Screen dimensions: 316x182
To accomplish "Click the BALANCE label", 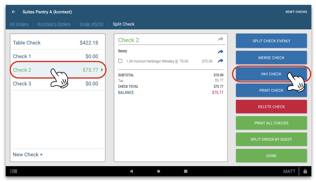I will tap(126, 93).
